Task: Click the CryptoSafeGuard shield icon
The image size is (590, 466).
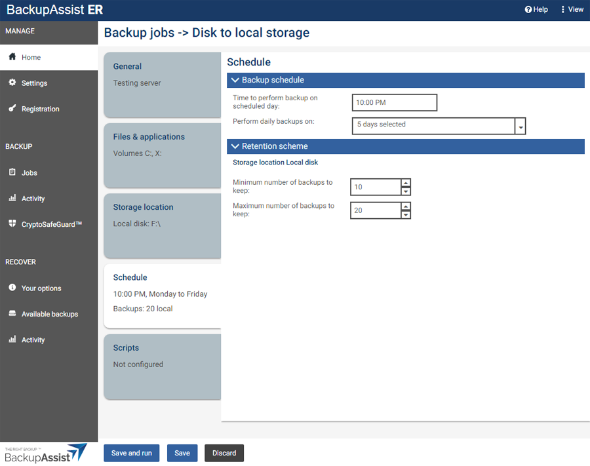Action: click(12, 223)
